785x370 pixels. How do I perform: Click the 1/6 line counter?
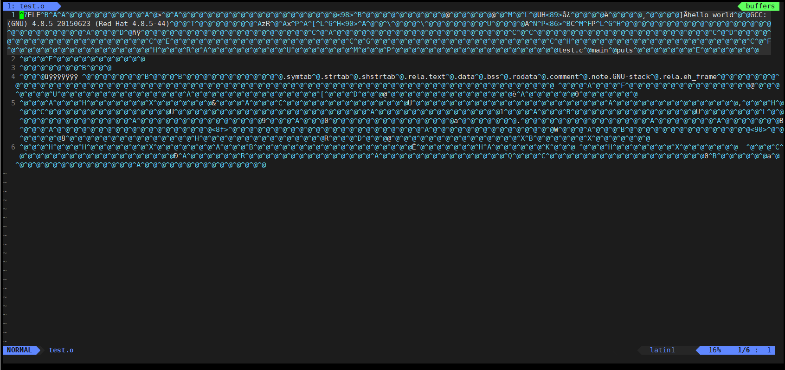tap(744, 350)
